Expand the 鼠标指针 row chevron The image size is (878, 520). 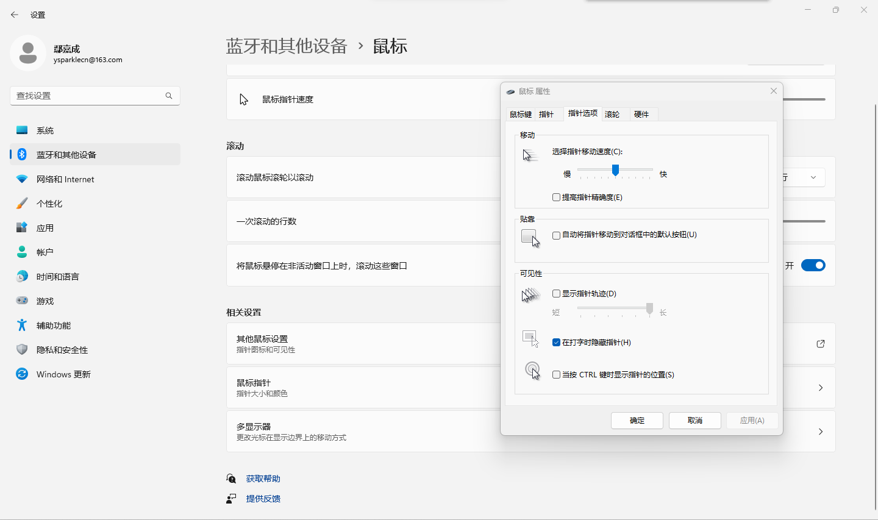[821, 388]
